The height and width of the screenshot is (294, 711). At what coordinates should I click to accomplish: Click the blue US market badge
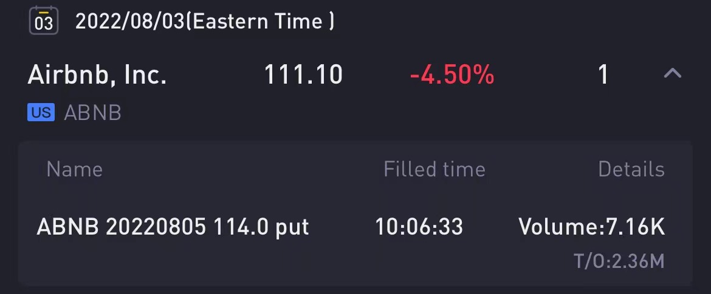click(41, 112)
